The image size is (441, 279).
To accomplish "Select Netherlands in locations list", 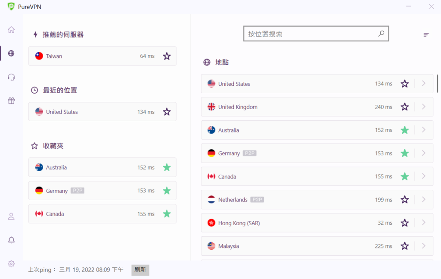I will click(317, 200).
